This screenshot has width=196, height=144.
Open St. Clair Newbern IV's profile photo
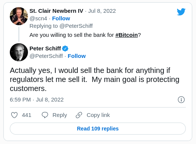pos(19,16)
